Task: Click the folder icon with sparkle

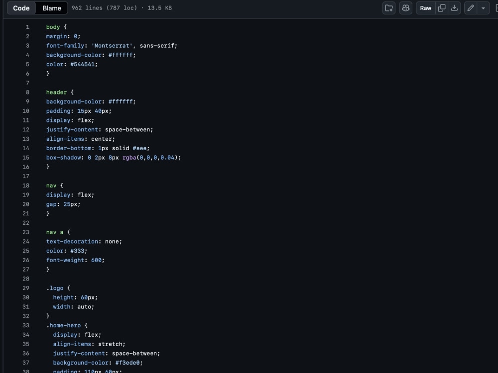Action: [389, 8]
